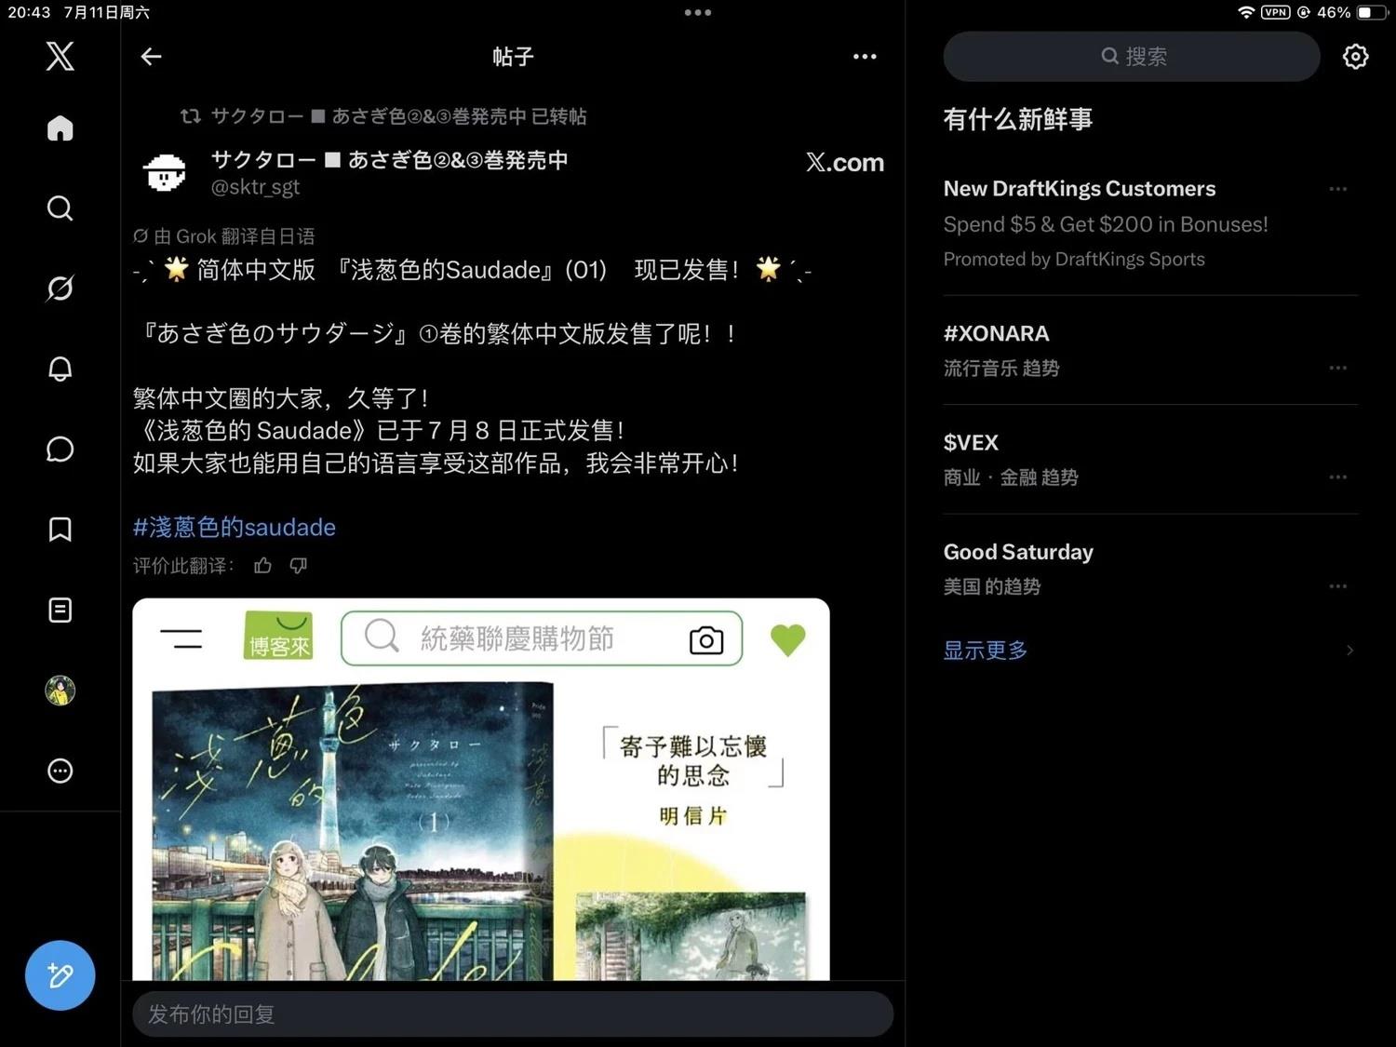Open Bookmarks icon in sidebar

click(x=60, y=530)
